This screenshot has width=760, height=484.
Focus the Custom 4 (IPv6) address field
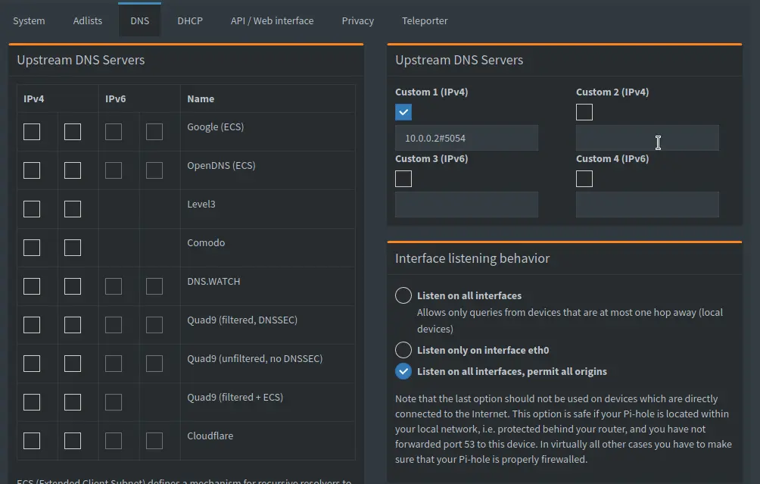647,205
